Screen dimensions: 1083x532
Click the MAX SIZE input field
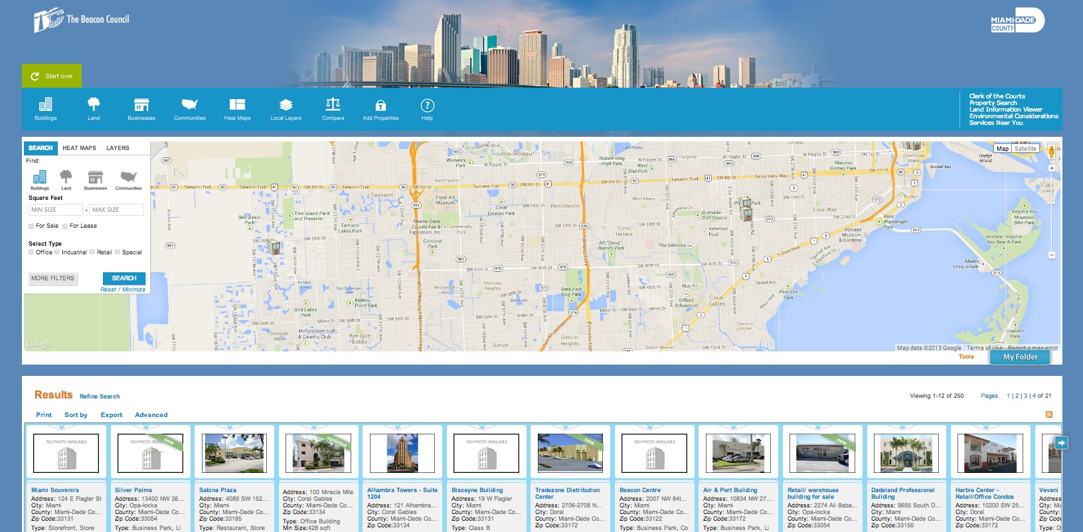click(116, 210)
